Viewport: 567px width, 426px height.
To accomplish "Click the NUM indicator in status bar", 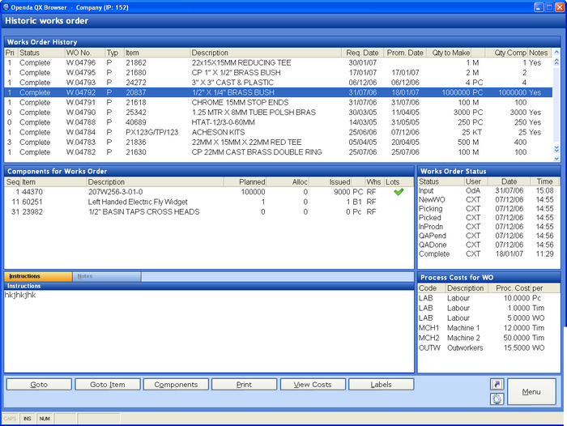I will click(45, 419).
